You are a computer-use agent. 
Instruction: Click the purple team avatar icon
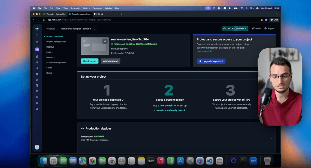click(x=37, y=49)
